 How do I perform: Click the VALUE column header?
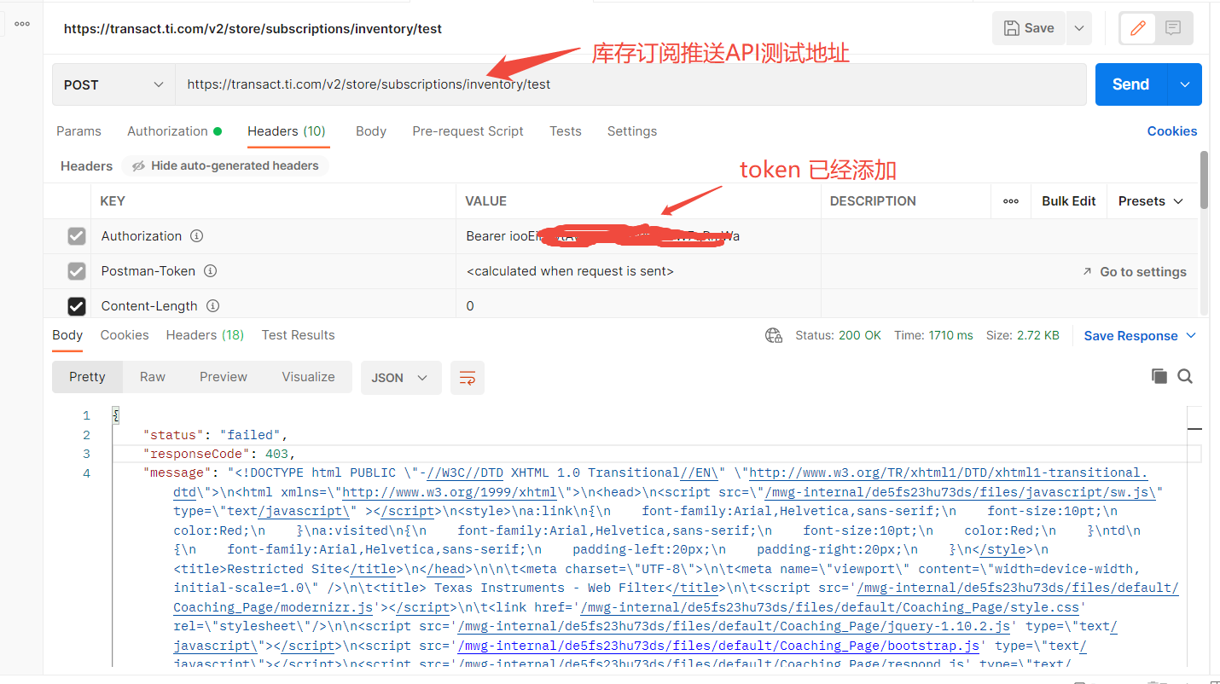pos(486,201)
